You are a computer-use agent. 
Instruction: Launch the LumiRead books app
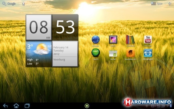tap(130, 40)
